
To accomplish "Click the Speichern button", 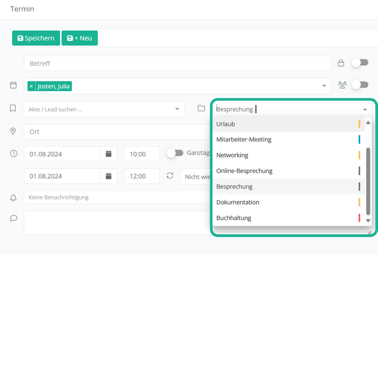I will tap(36, 38).
